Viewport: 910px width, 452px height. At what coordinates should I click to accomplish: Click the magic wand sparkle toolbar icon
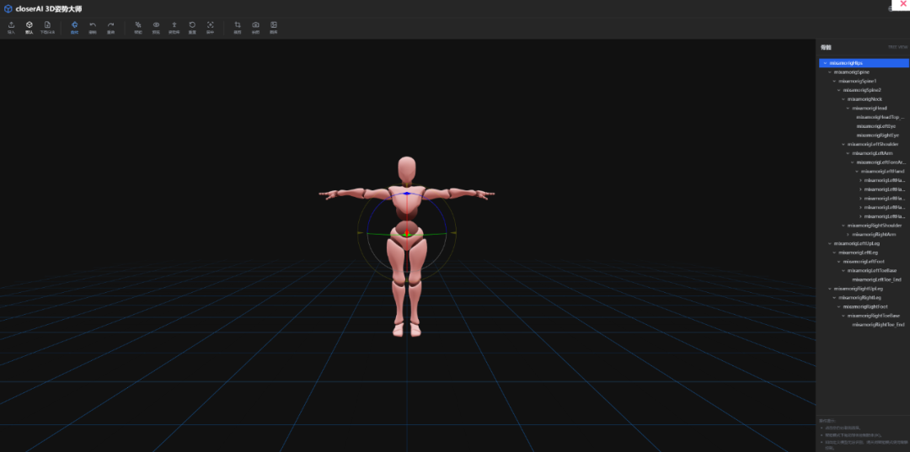138,25
